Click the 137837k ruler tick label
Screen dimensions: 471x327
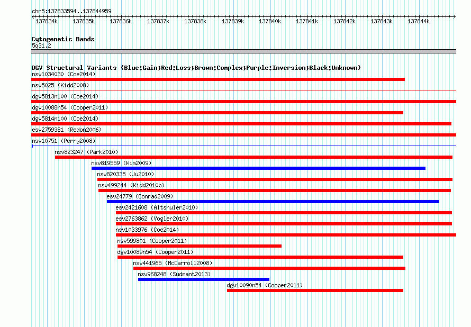158,21
